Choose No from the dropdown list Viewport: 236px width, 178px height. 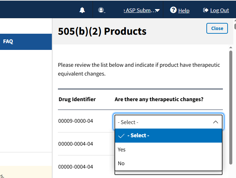[168, 163]
